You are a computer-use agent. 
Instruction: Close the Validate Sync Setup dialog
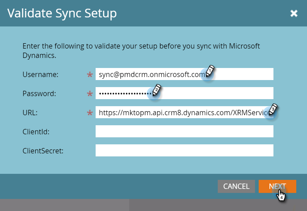click(294, 13)
